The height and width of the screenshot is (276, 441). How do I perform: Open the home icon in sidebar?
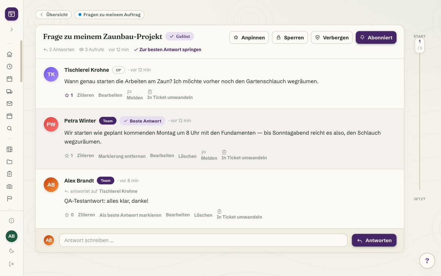pyautogui.click(x=10, y=54)
